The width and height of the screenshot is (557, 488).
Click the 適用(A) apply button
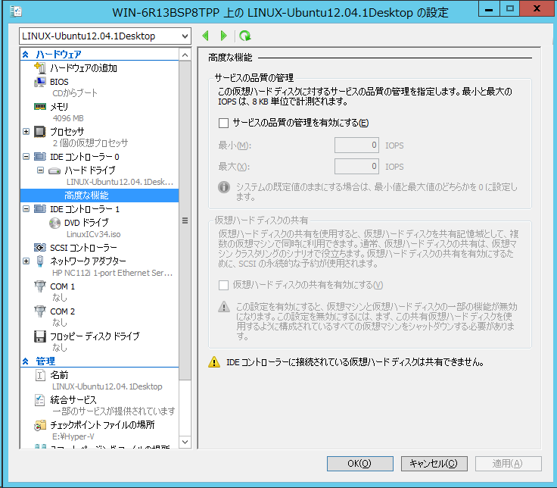click(x=509, y=464)
